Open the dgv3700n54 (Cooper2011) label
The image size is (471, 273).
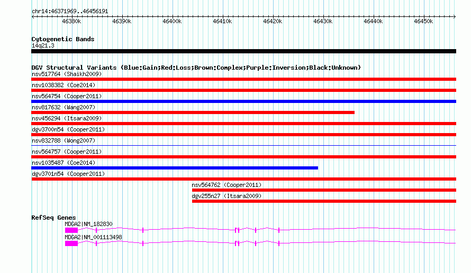68,129
